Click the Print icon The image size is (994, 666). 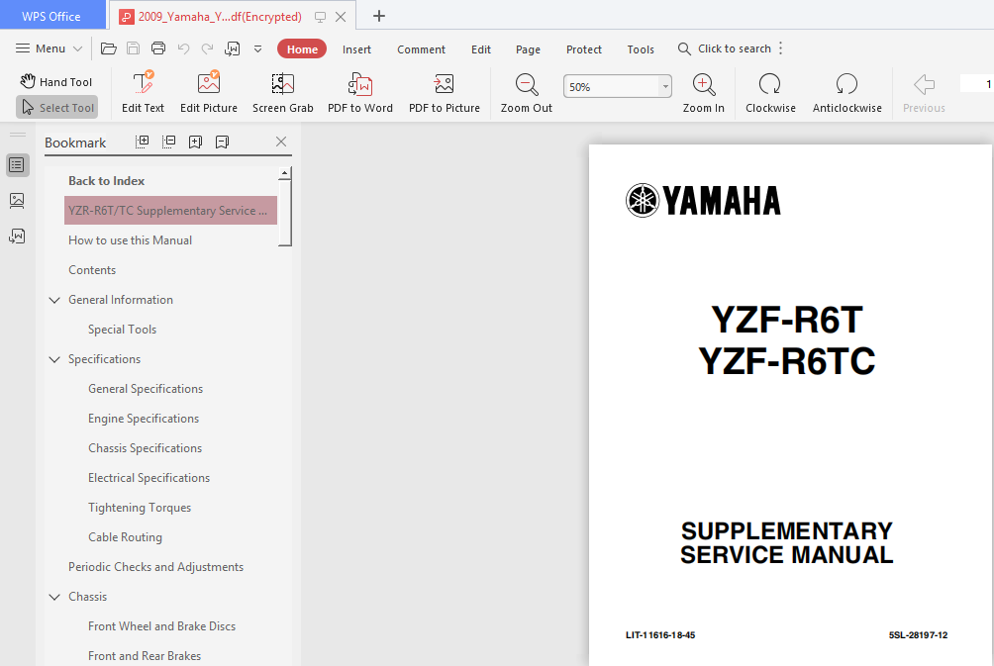pyautogui.click(x=157, y=48)
